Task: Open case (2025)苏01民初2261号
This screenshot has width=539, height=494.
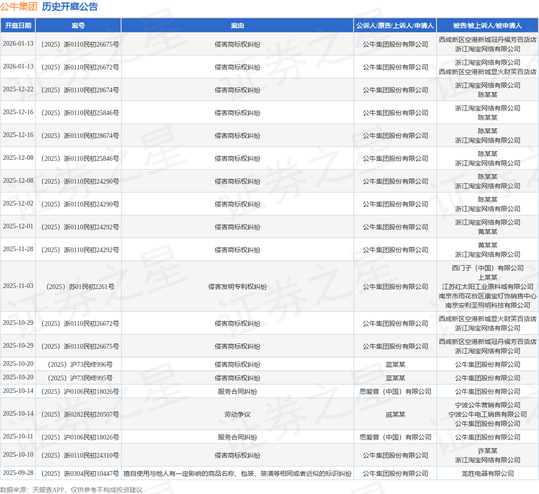Action: point(78,287)
